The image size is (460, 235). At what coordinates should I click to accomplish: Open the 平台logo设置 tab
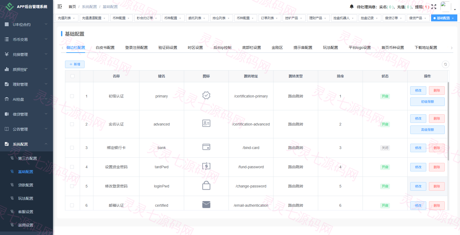tap(360, 48)
